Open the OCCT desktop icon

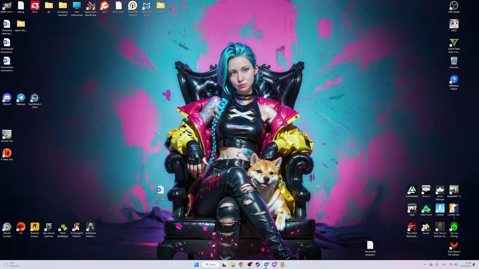(35, 7)
